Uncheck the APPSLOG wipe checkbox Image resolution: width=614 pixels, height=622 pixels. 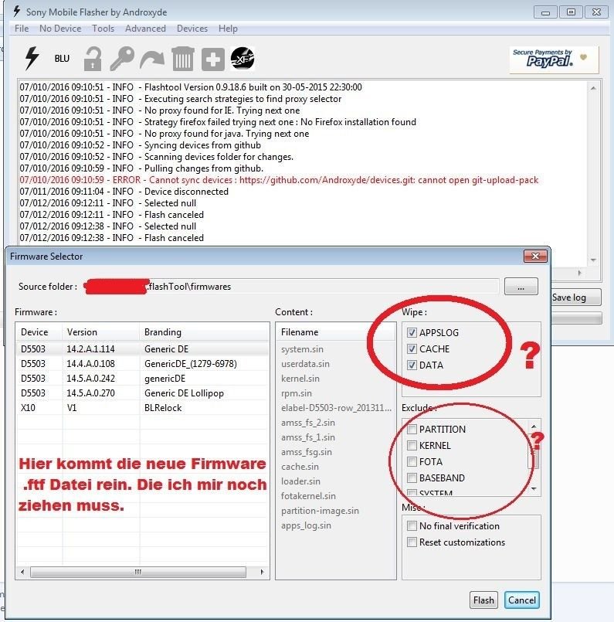coord(412,332)
